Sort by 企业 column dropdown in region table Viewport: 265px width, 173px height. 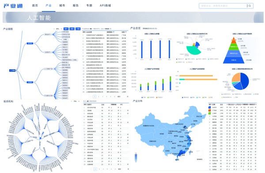pyautogui.click(x=227, y=105)
